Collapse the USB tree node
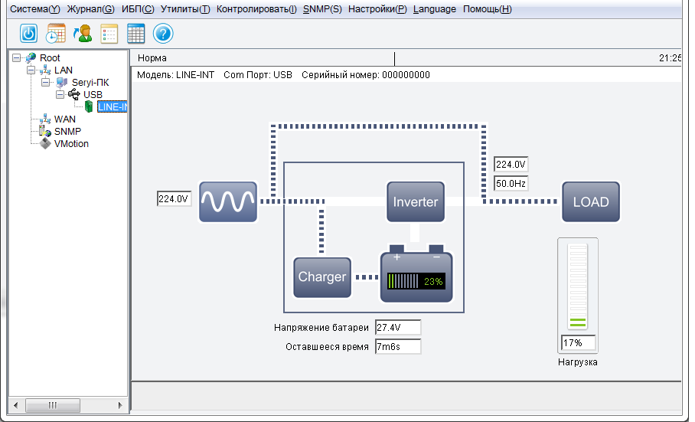 point(60,94)
